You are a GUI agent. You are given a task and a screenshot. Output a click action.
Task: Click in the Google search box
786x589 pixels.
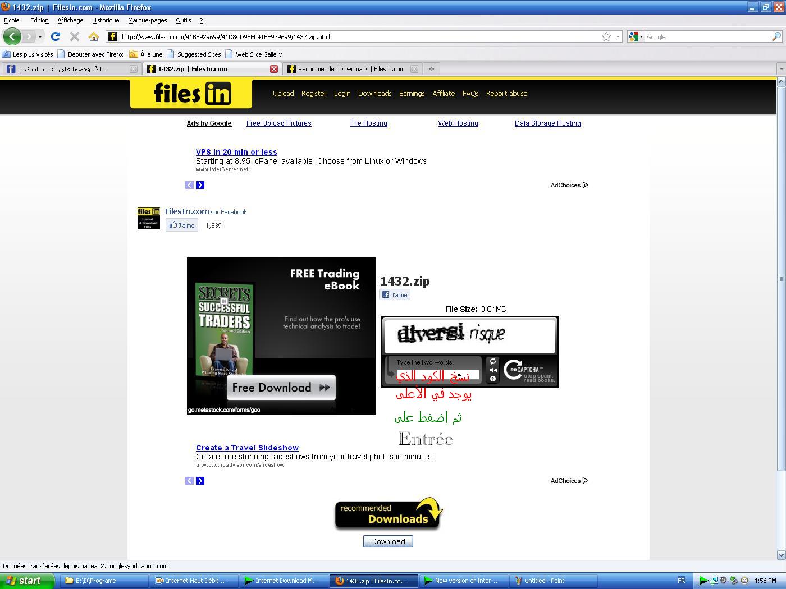(x=707, y=37)
